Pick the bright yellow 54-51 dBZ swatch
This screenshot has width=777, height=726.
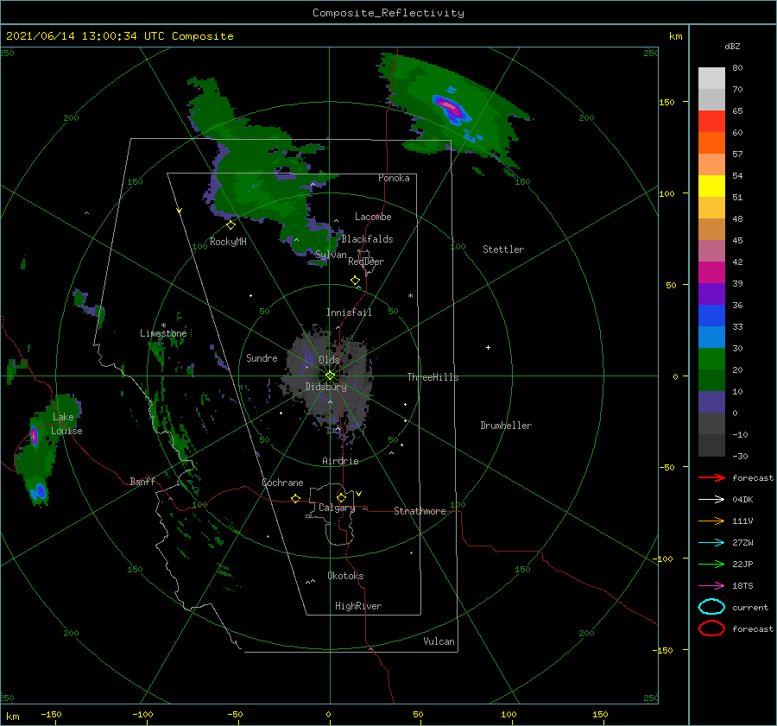711,186
